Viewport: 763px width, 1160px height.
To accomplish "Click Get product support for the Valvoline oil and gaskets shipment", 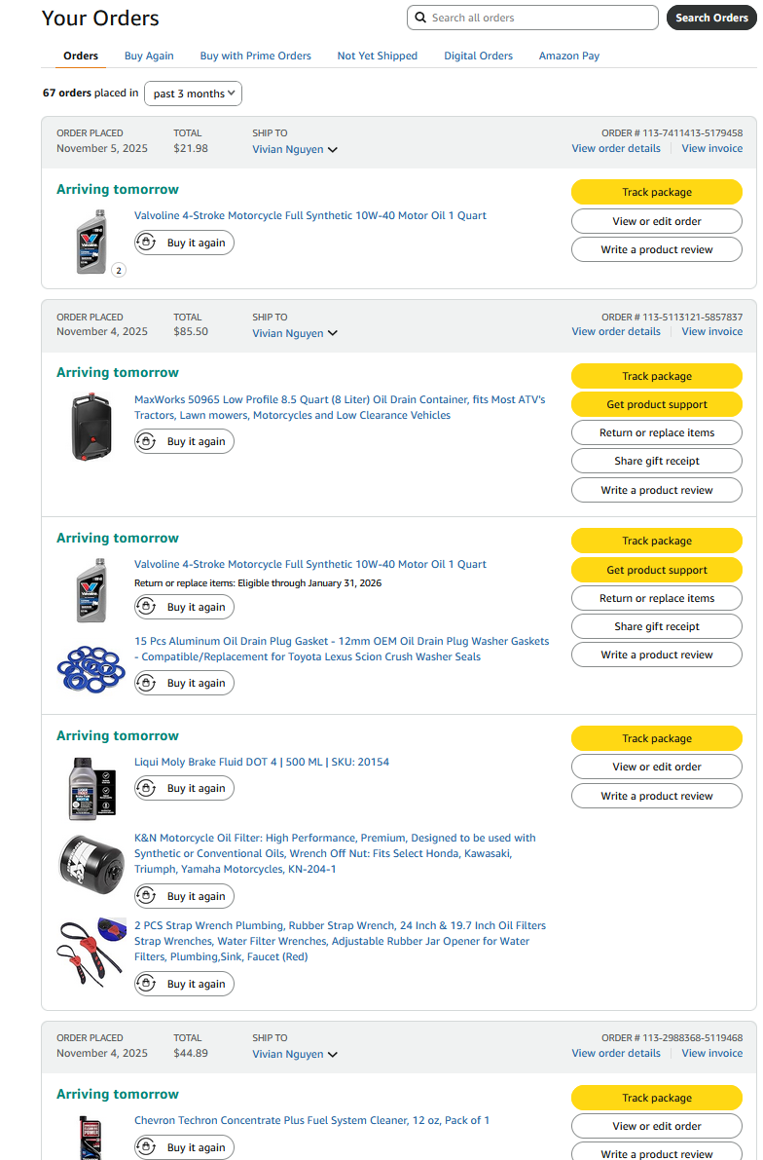I will (657, 570).
